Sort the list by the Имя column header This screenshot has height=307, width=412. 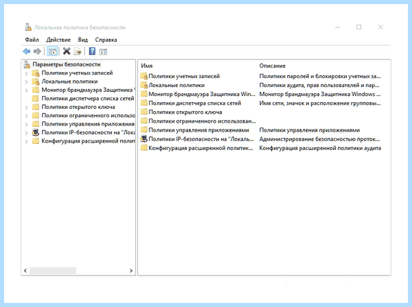tap(147, 66)
